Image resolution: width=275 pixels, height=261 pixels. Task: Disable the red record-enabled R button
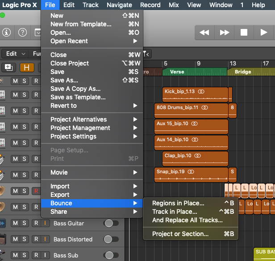[36, 191]
